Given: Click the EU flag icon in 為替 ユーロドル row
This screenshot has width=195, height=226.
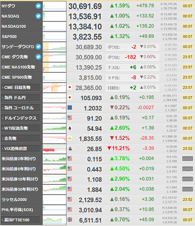Looking at the screenshot, I should click(x=70, y=108).
